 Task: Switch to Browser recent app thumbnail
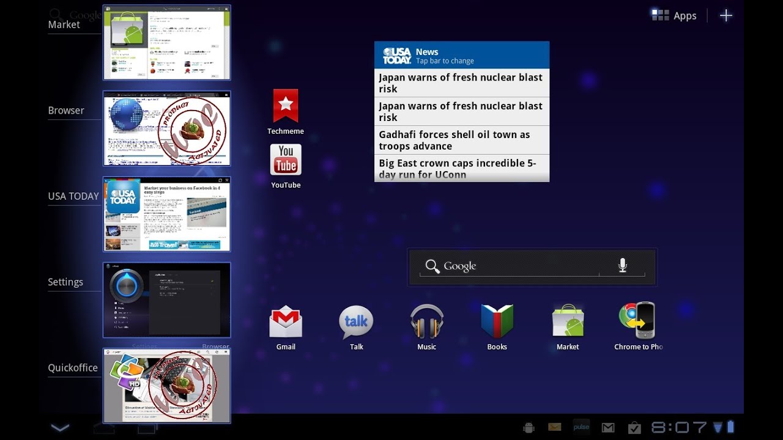point(167,128)
